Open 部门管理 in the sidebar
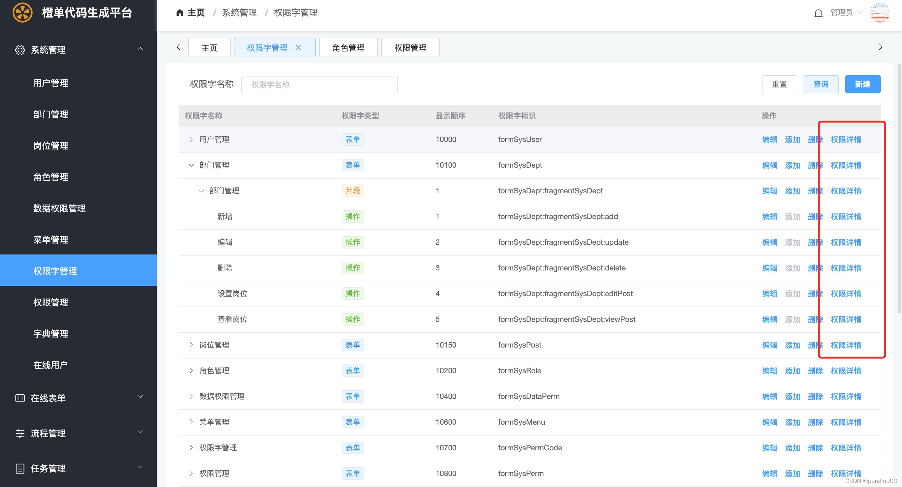The height and width of the screenshot is (487, 902). tap(78, 114)
